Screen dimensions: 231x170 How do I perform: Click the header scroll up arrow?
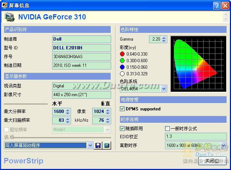click(226, 14)
